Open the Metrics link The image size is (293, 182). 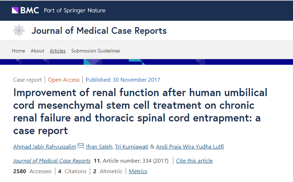138,171
